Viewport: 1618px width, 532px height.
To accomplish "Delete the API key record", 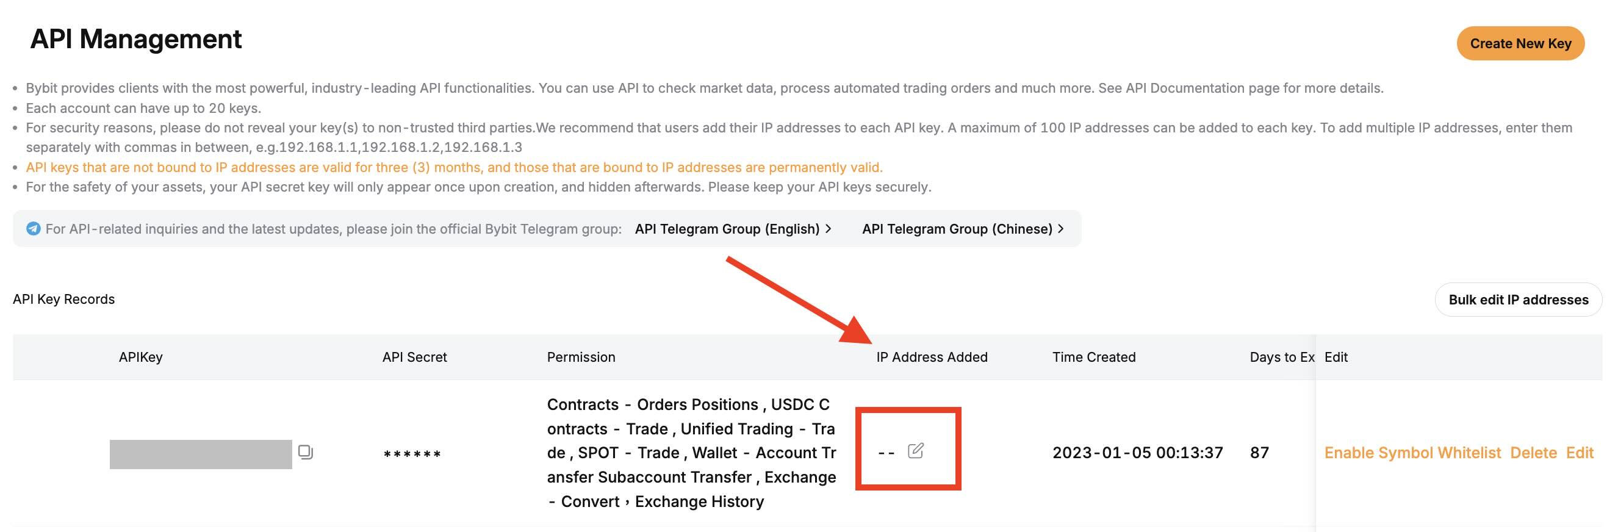I will 1533,453.
